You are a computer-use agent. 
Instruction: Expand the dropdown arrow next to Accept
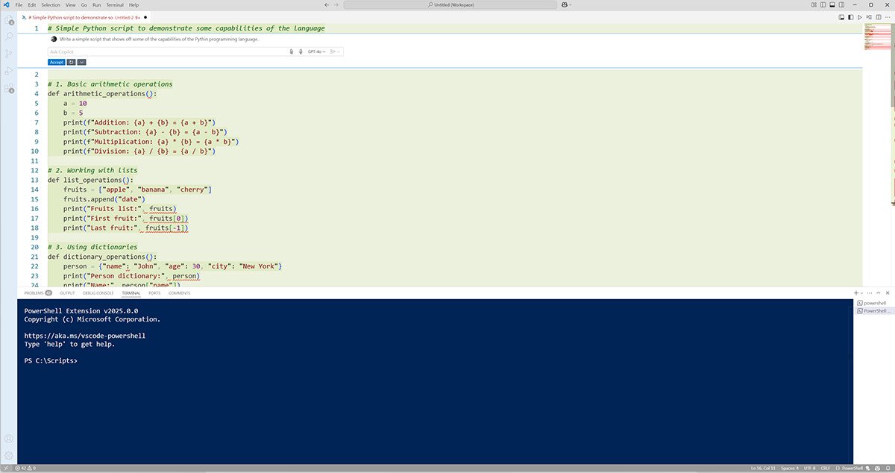tap(81, 62)
